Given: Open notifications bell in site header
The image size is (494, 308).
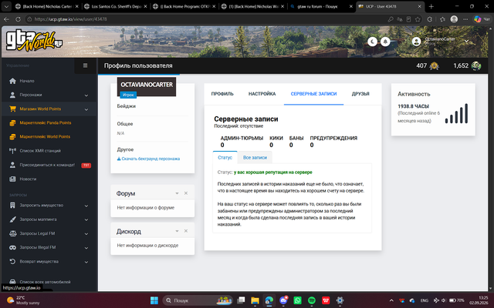Looking at the screenshot, I should pos(385,42).
